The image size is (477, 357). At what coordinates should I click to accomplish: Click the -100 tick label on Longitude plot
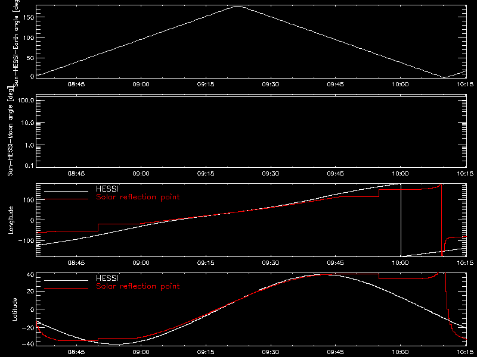point(26,240)
